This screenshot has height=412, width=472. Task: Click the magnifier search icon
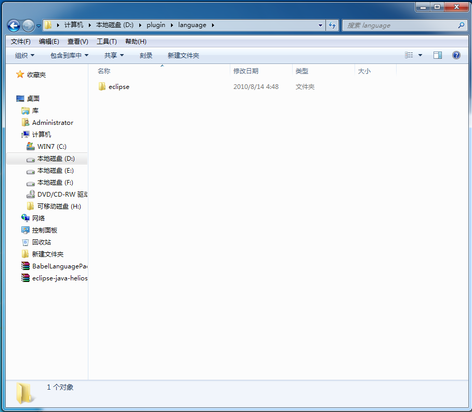click(461, 25)
